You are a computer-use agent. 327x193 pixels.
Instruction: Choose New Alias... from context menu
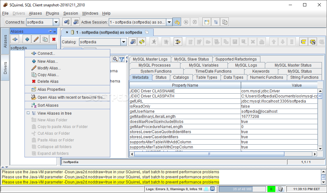pos(67,61)
